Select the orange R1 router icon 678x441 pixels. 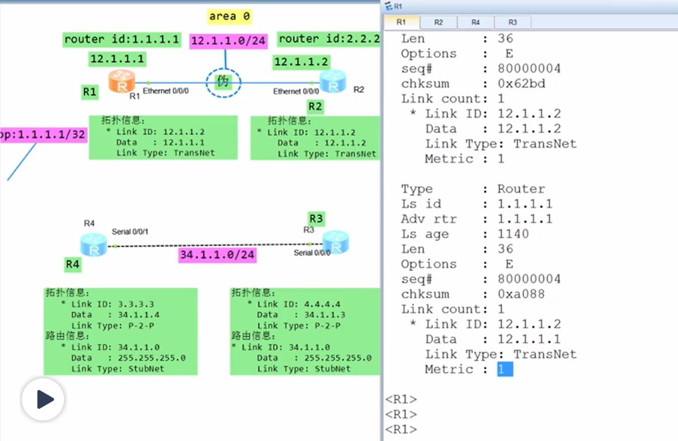(122, 81)
